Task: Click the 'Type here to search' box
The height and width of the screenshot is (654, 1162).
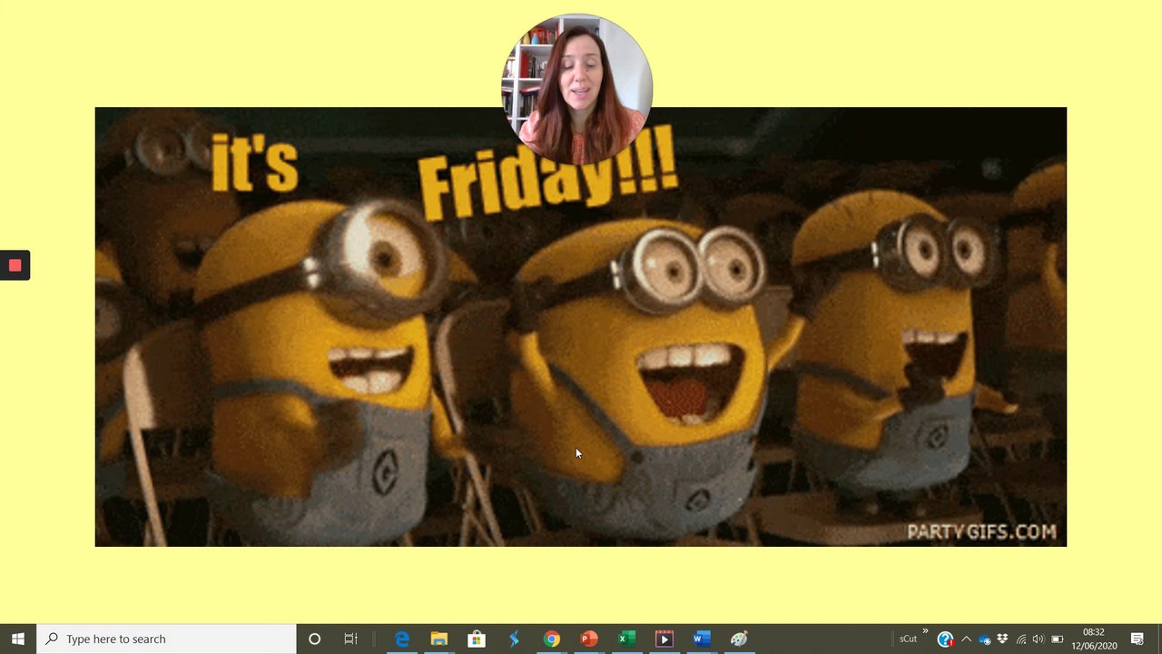Action: click(x=166, y=639)
